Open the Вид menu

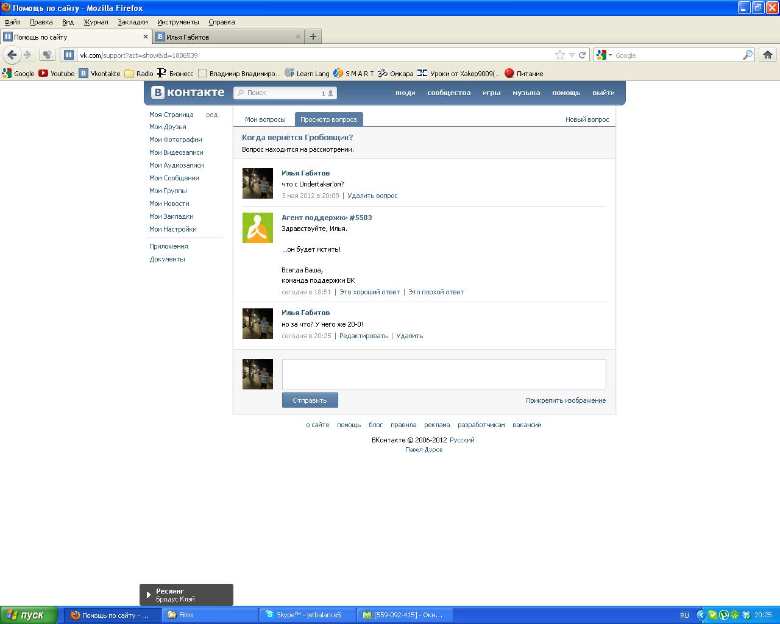pos(68,22)
